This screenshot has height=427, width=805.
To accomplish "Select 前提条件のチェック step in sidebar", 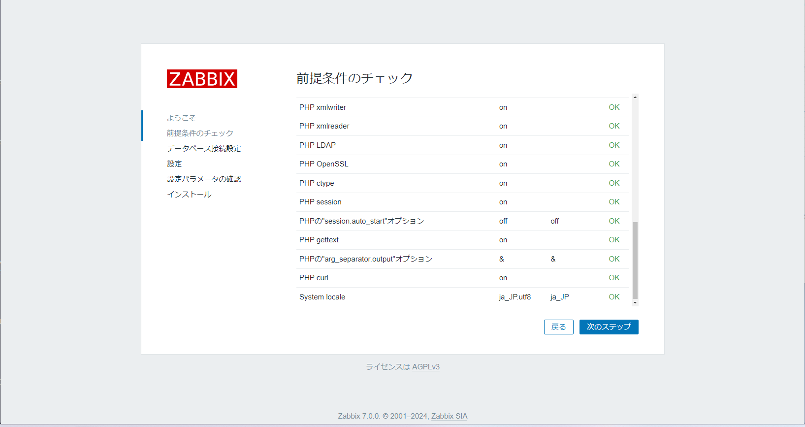I will tap(200, 133).
